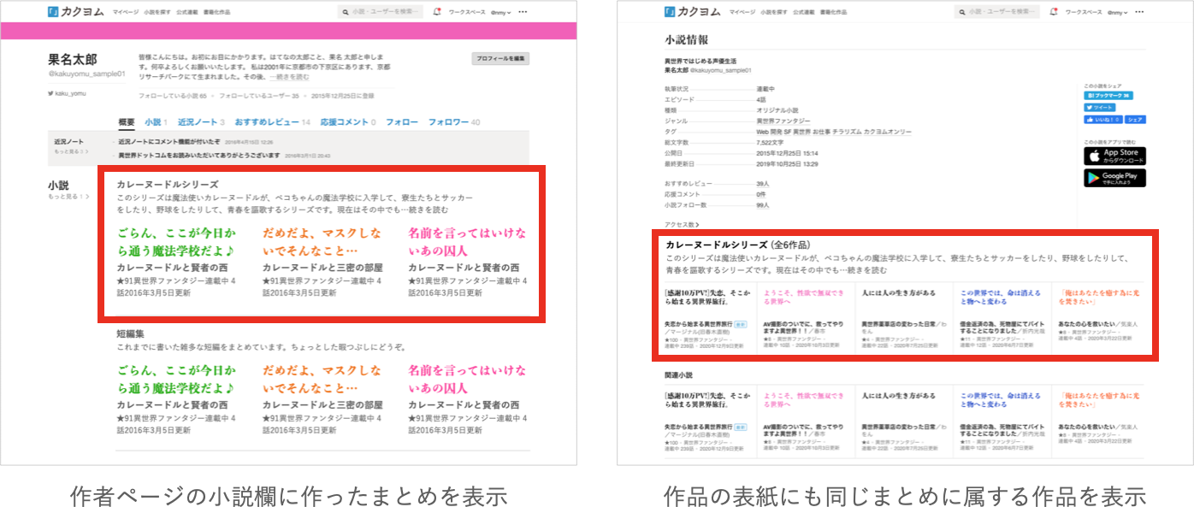Open the ⋯ overflow menu in the header
Viewport: 1194px width, 507px height.
point(524,12)
